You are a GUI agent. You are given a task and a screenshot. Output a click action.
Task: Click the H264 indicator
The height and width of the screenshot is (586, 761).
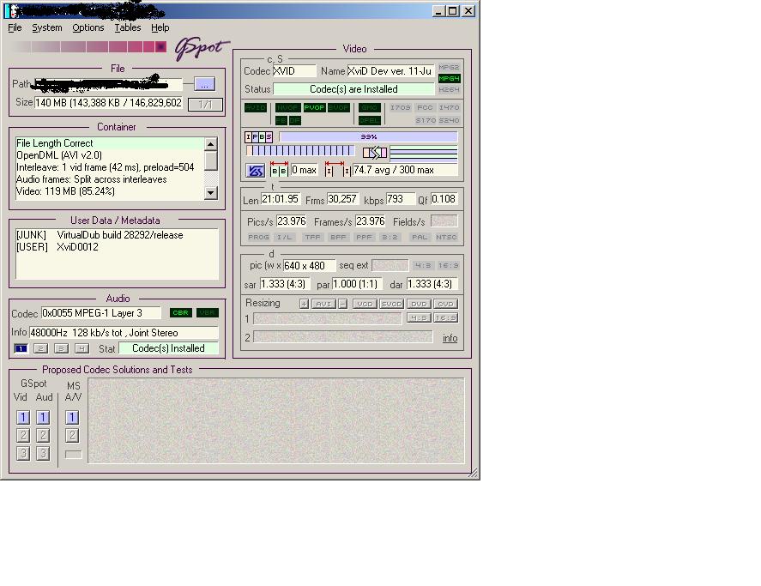coord(449,89)
